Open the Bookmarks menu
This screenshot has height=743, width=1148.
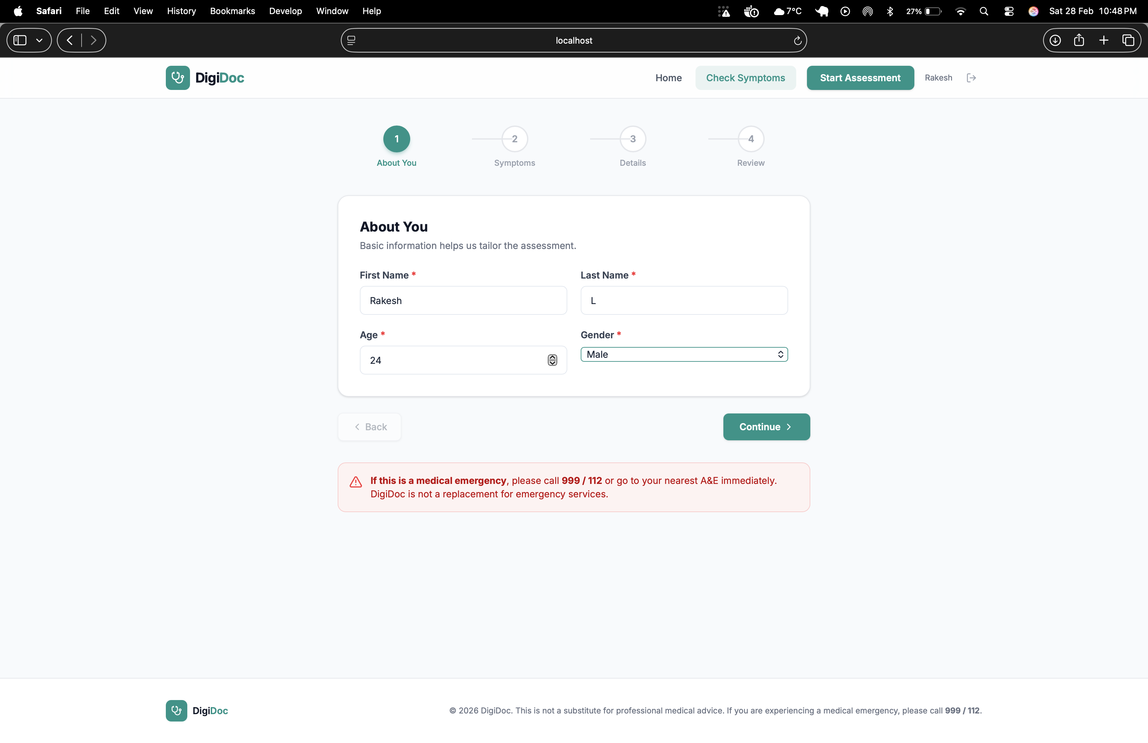pyautogui.click(x=232, y=11)
